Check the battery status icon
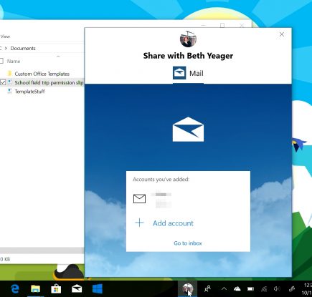Image resolution: width=312 pixels, height=297 pixels. [x=250, y=289]
